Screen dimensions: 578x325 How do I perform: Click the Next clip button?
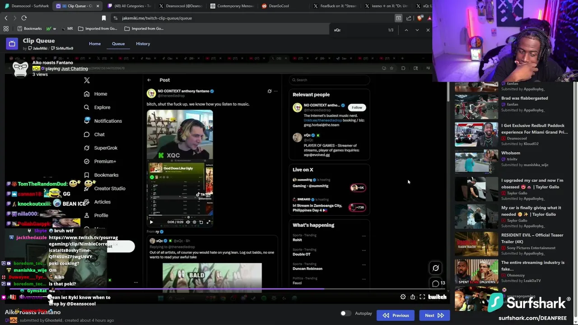click(x=434, y=316)
